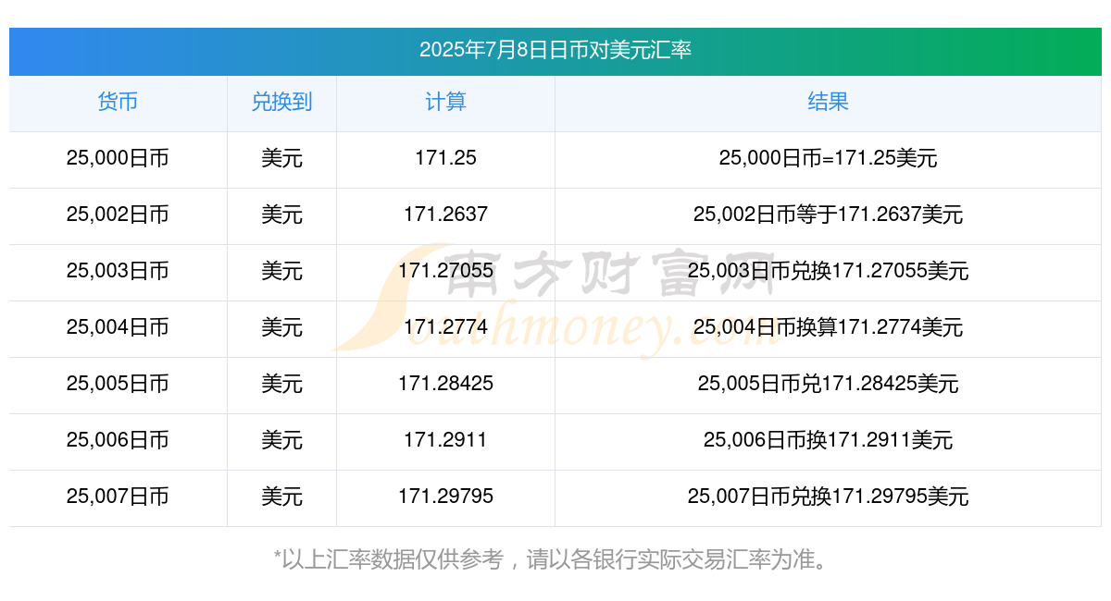Select the 25,000日币 cell
Viewport: 1111px width, 601px height.
tap(118, 158)
